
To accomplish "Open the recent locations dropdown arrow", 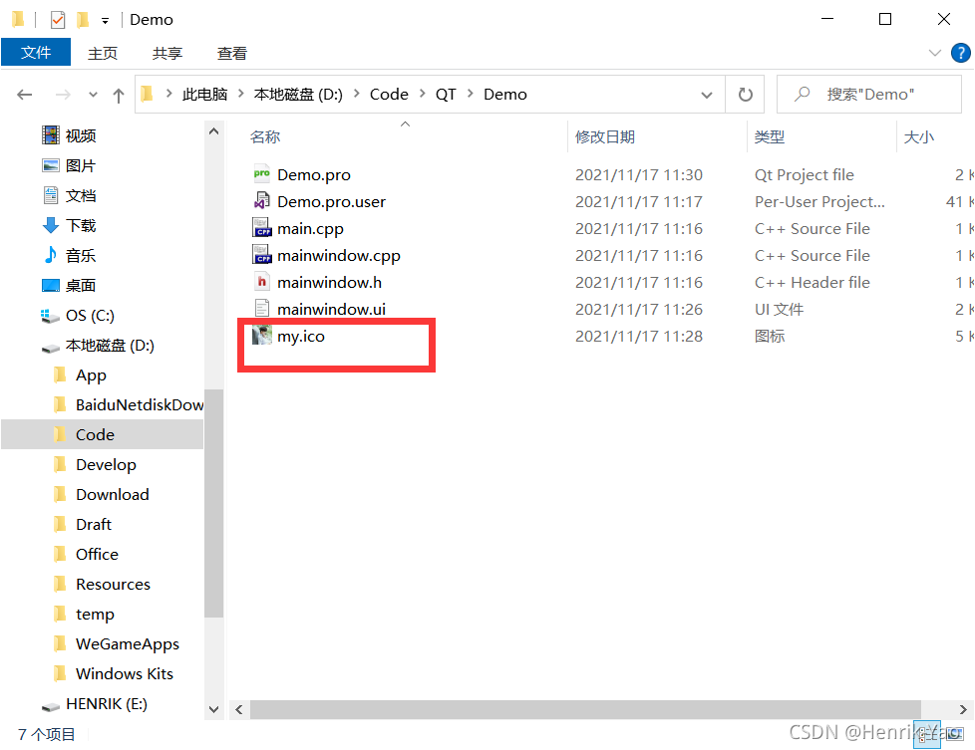I will pos(93,95).
